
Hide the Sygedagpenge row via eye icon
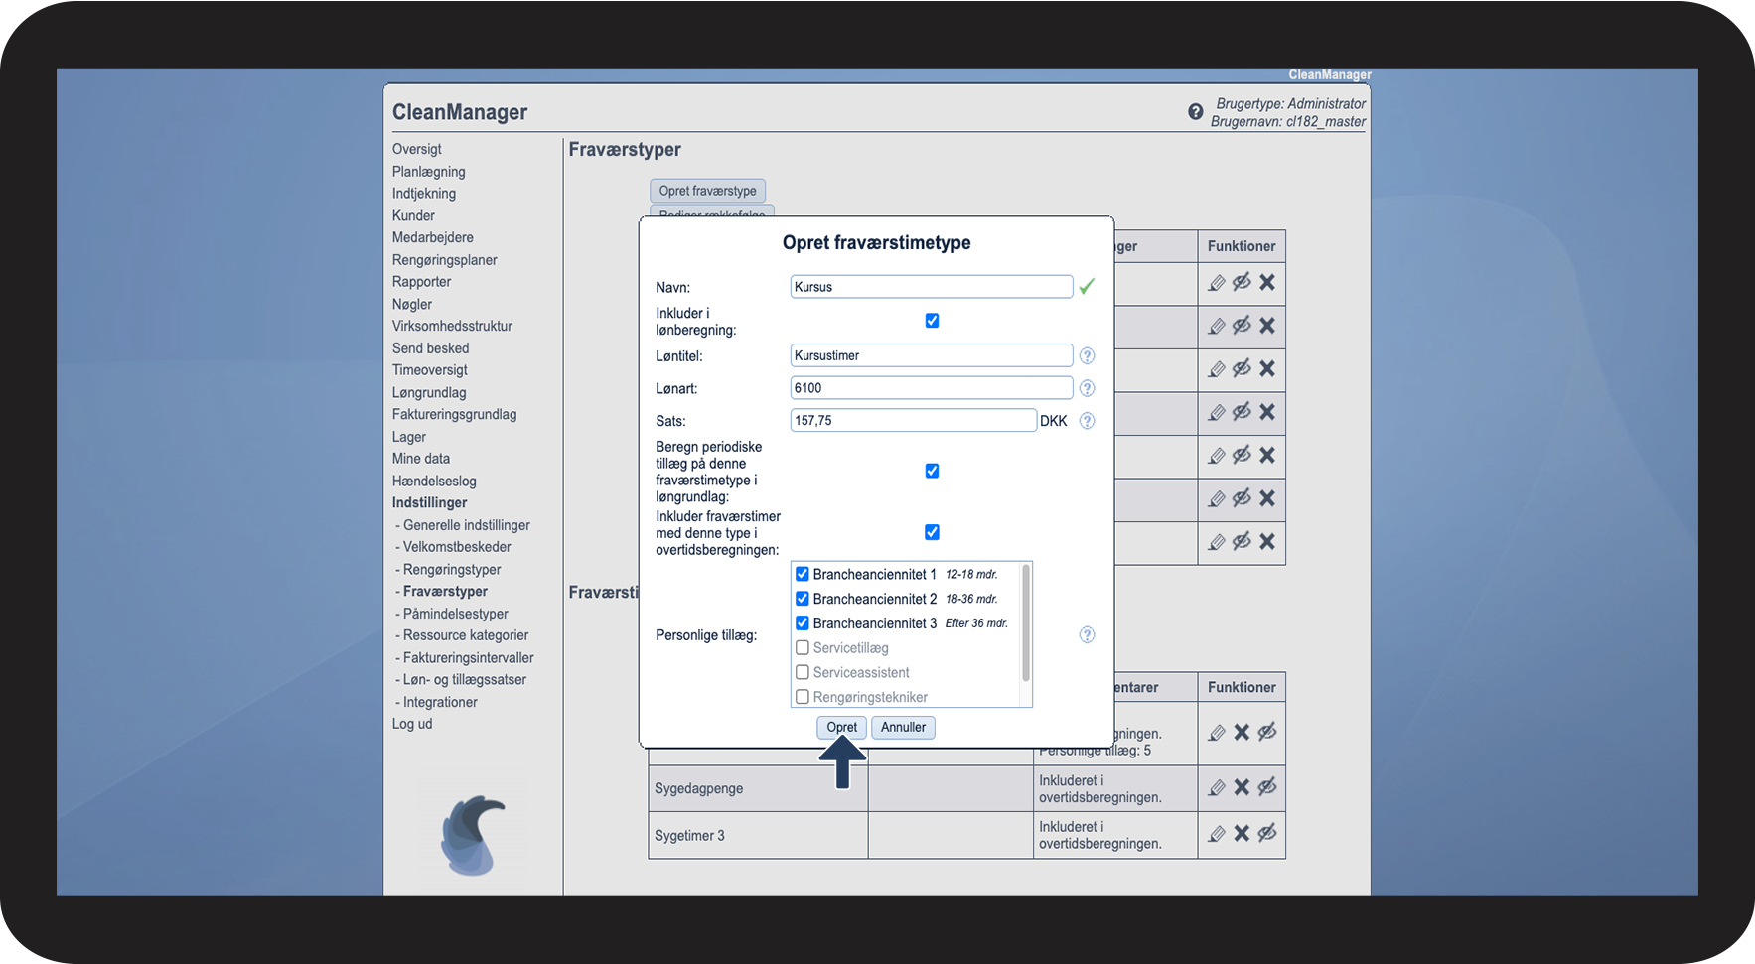[1267, 787]
